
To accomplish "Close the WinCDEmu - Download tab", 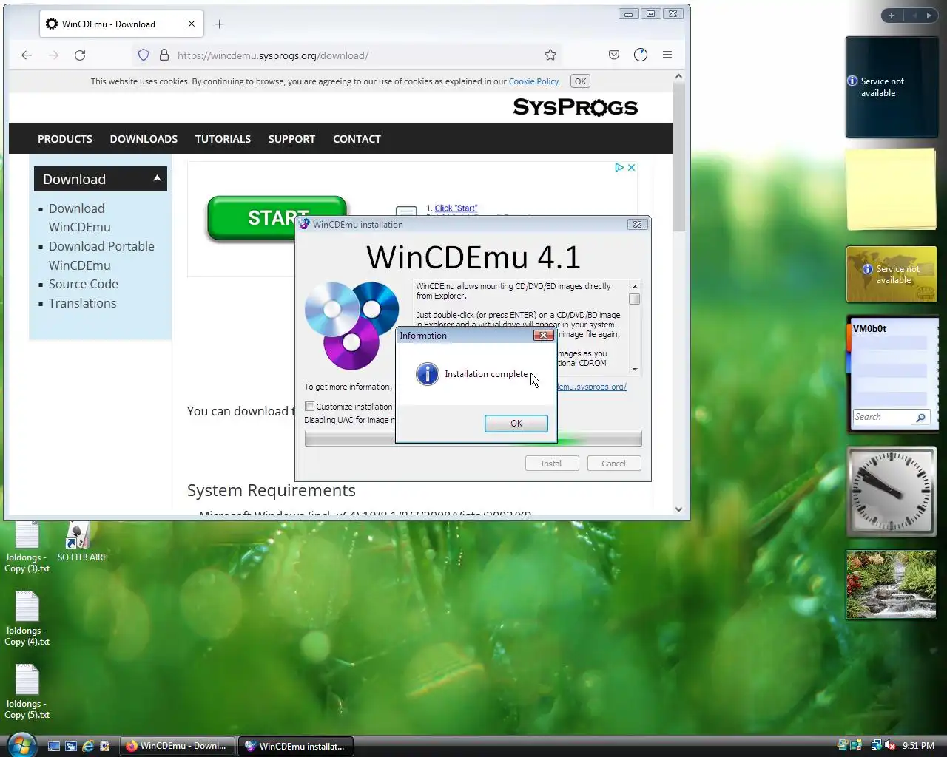I will tap(192, 24).
